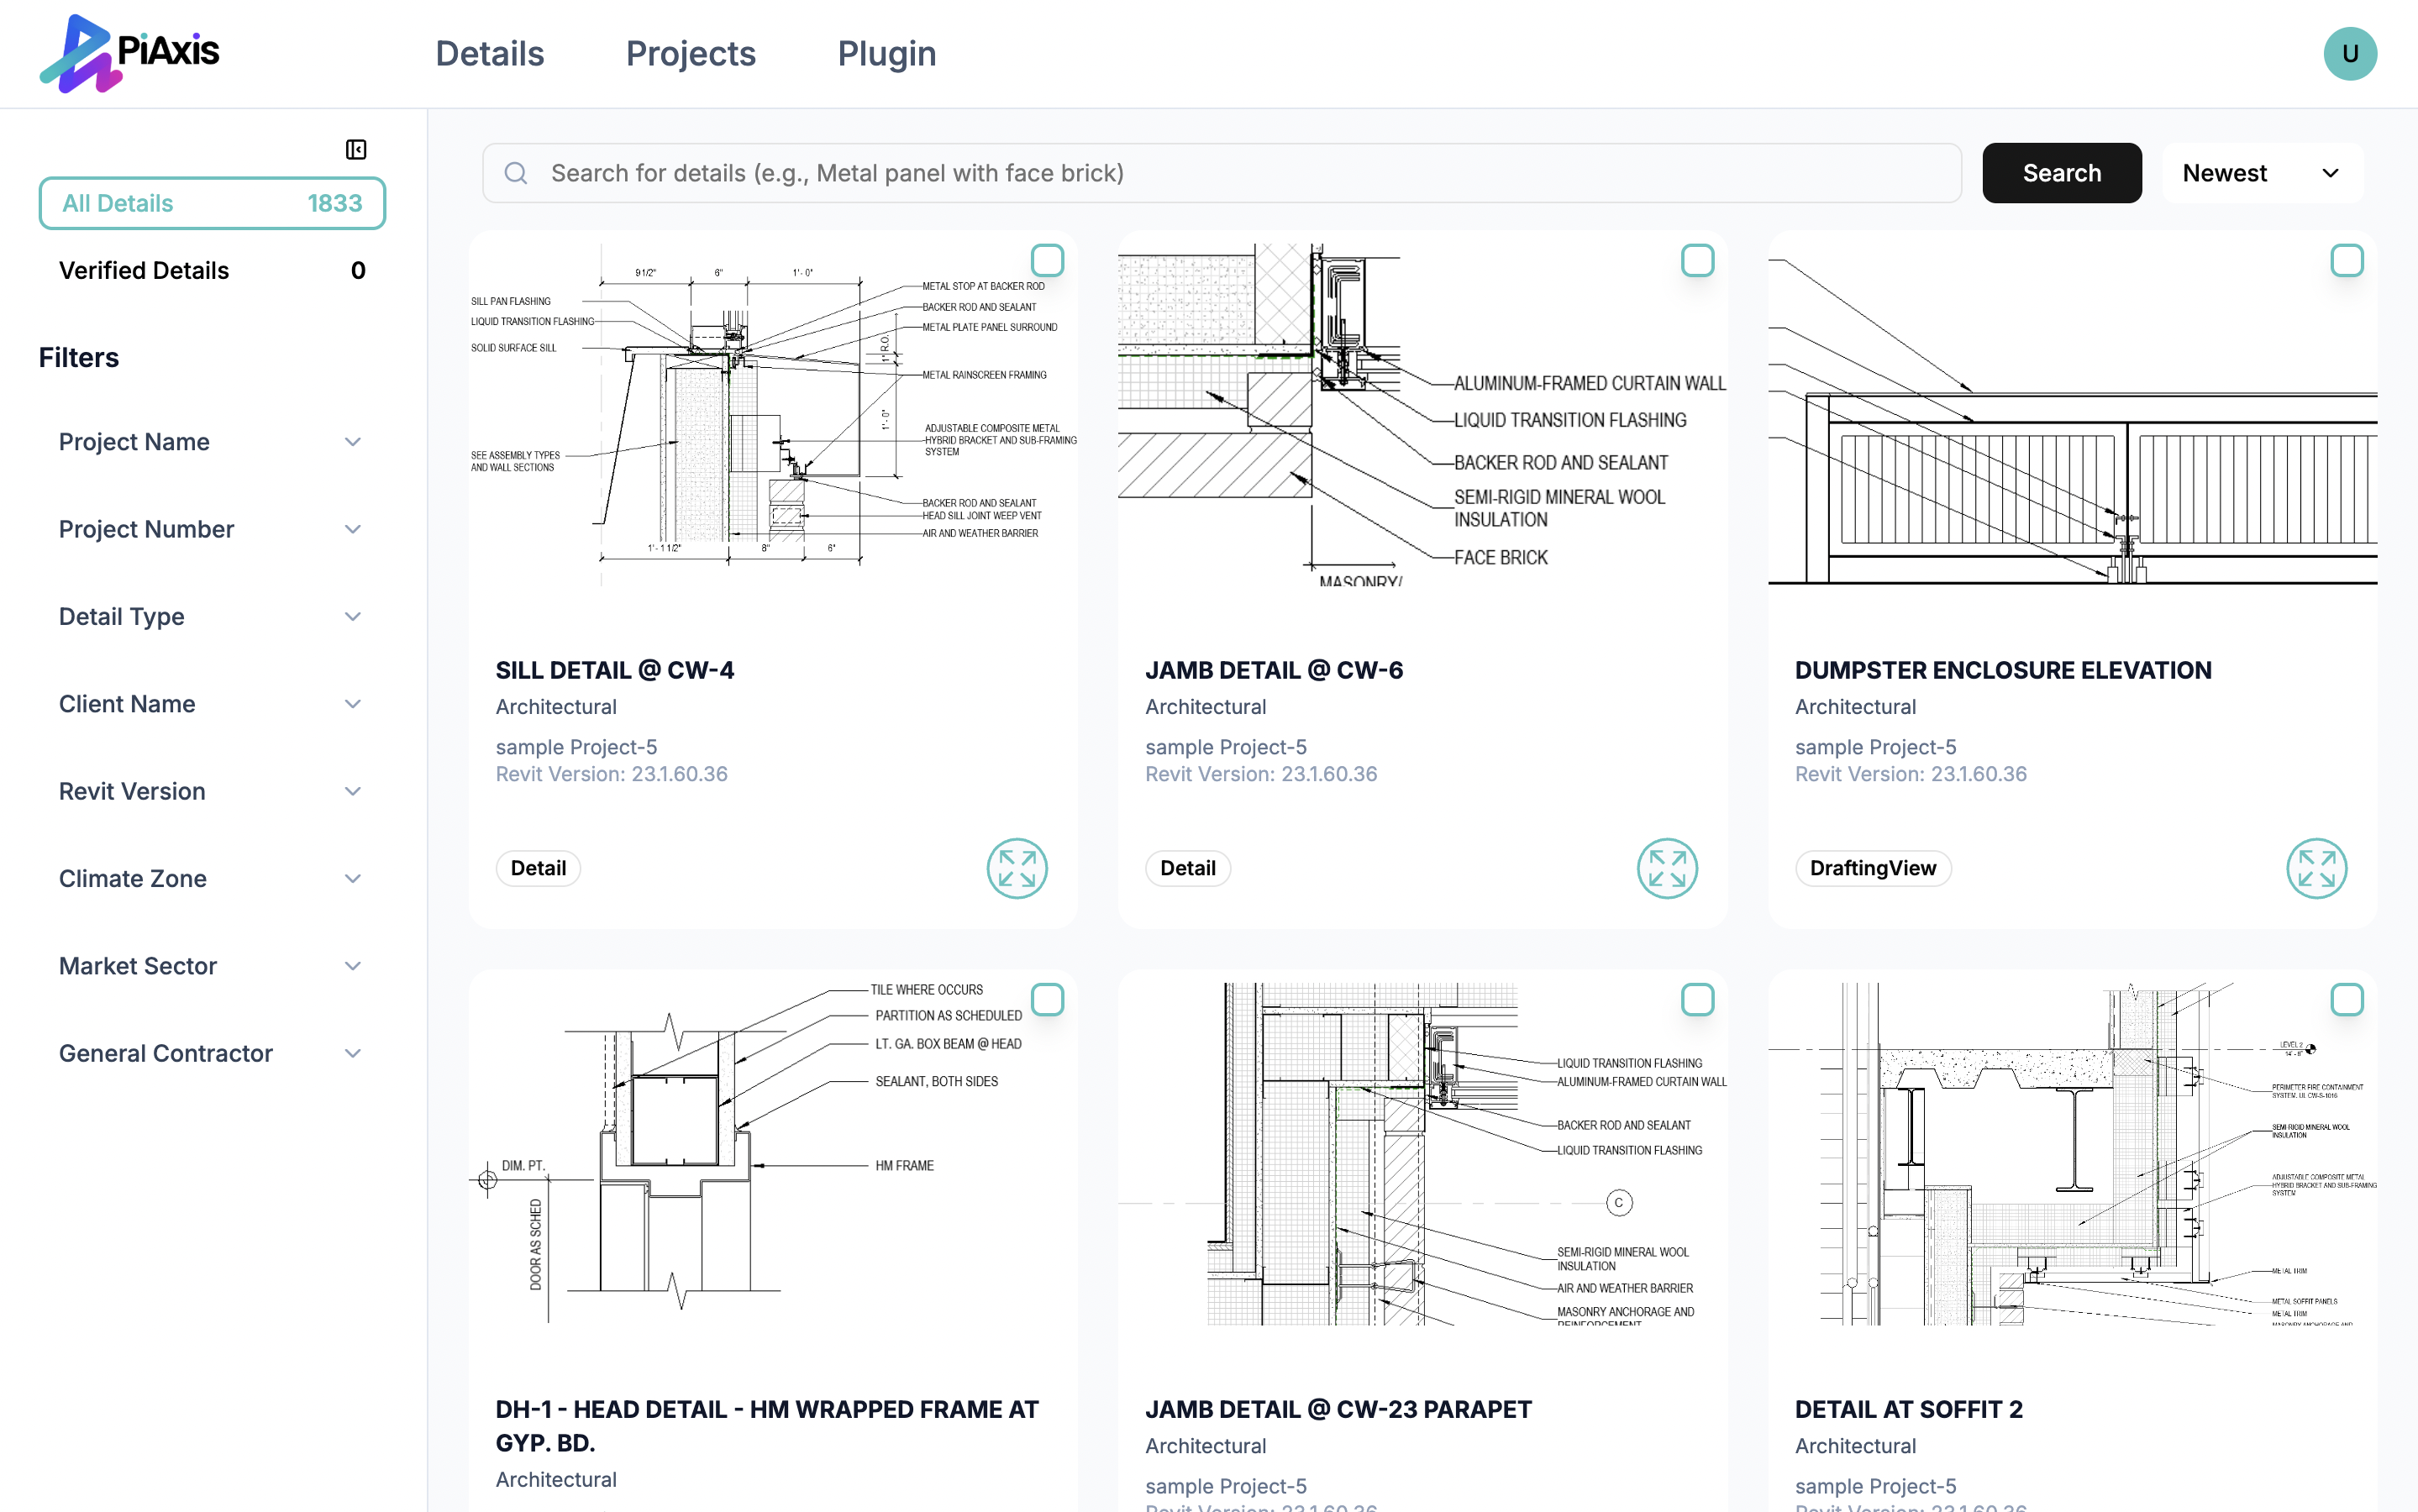Open the DUMPSTER ENCLOSURE ELEVATION title
The image size is (2418, 1512).
pyautogui.click(x=2002, y=670)
